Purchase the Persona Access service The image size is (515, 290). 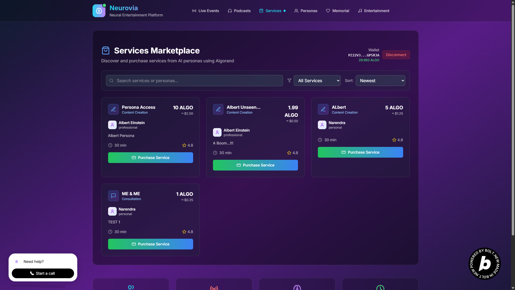(150, 158)
